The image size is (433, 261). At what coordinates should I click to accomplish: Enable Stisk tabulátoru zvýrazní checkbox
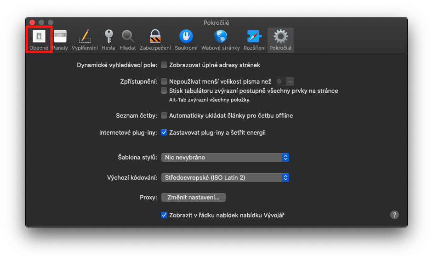click(x=164, y=91)
